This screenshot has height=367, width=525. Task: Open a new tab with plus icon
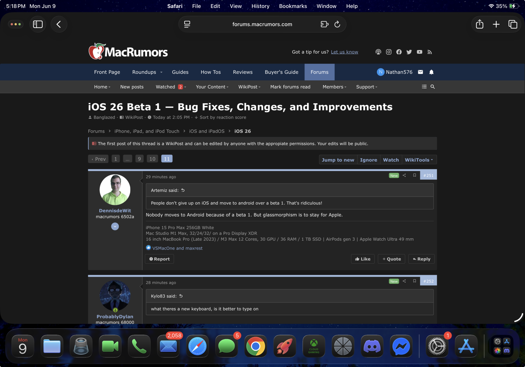(496, 24)
